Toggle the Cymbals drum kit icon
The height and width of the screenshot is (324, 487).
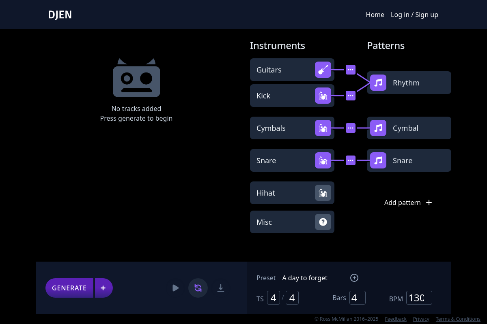tap(323, 128)
